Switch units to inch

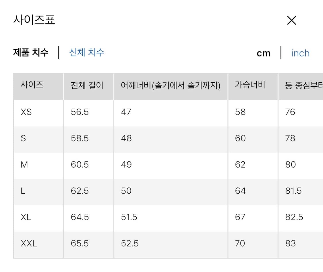click(x=300, y=53)
